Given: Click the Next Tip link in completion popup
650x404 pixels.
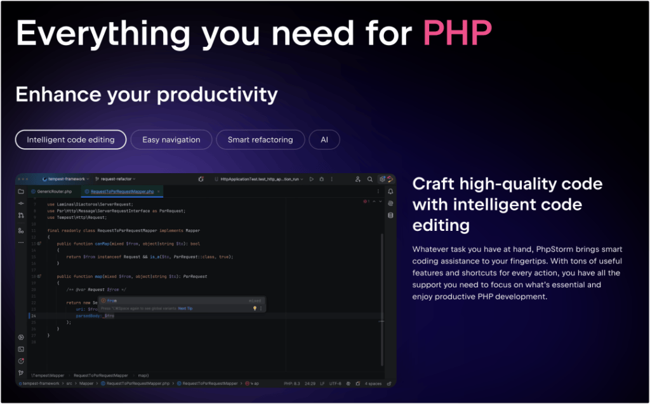Looking at the screenshot, I should [x=185, y=308].
